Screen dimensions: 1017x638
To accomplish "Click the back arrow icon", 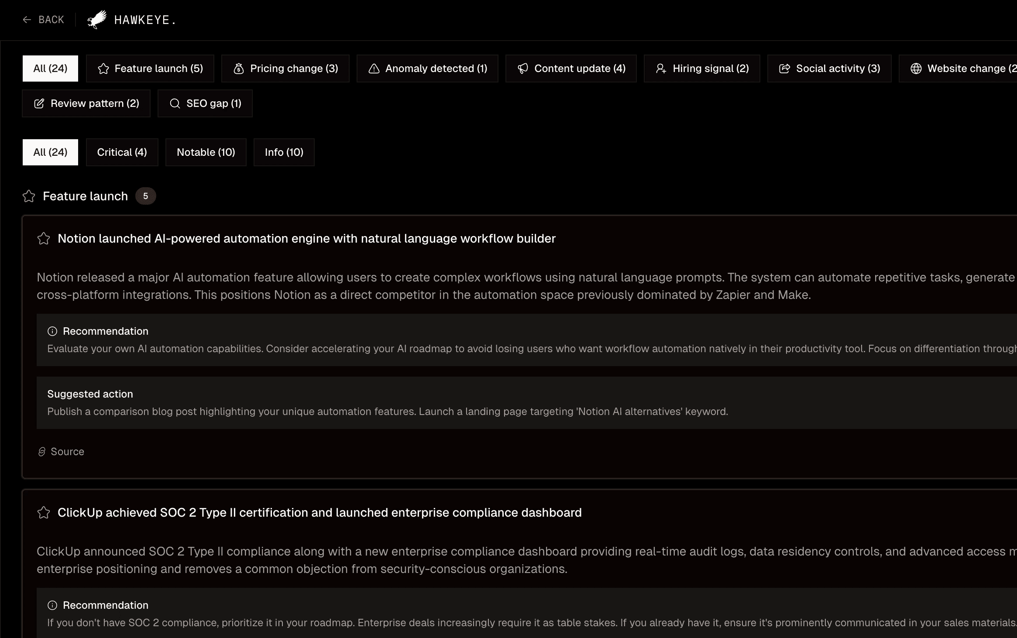I will (x=27, y=20).
